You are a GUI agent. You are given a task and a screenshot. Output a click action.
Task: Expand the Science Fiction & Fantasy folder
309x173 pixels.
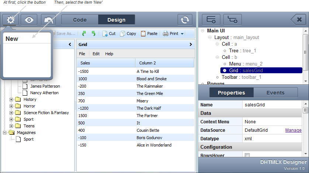click(x=11, y=113)
